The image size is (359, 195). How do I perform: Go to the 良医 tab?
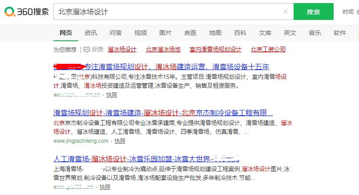pos(190,33)
